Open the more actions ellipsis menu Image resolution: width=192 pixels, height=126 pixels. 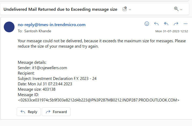(x=186, y=24)
